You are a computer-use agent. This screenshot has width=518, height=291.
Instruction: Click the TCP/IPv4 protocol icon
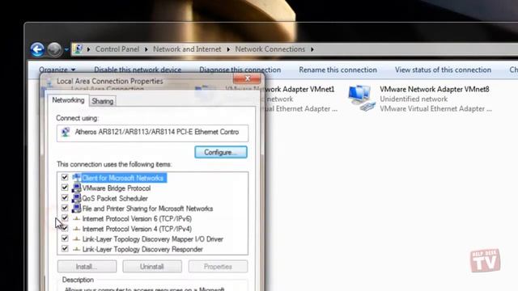pyautogui.click(x=76, y=229)
